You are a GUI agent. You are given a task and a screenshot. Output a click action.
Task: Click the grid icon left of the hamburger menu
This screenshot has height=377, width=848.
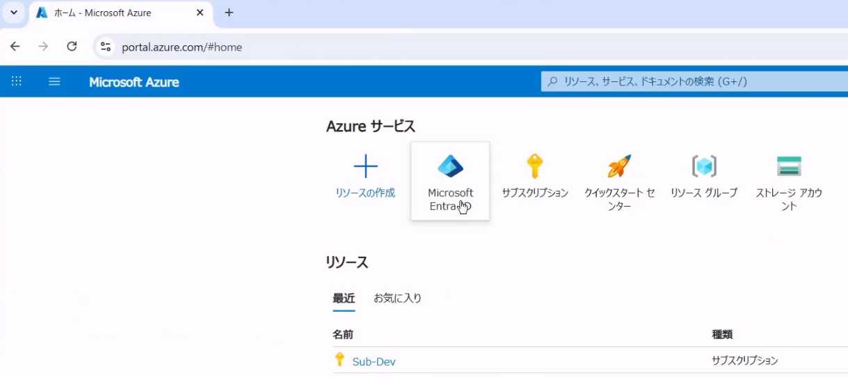pos(17,81)
